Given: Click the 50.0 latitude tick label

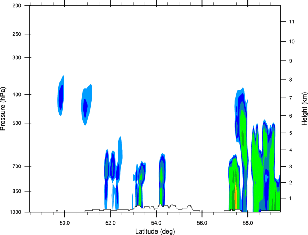Looking at the screenshot, I should (64, 223).
